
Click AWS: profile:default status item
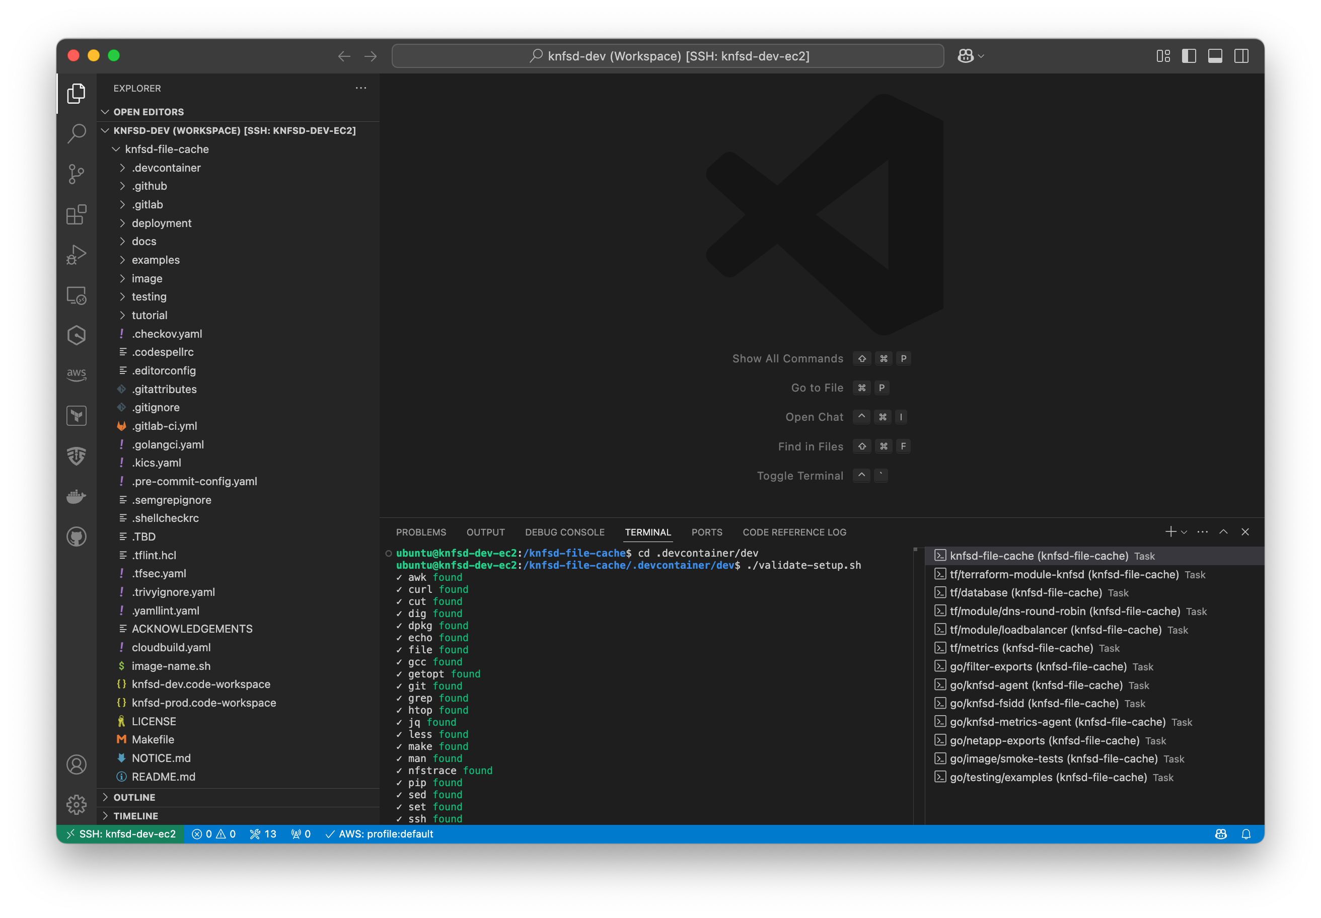pos(379,833)
